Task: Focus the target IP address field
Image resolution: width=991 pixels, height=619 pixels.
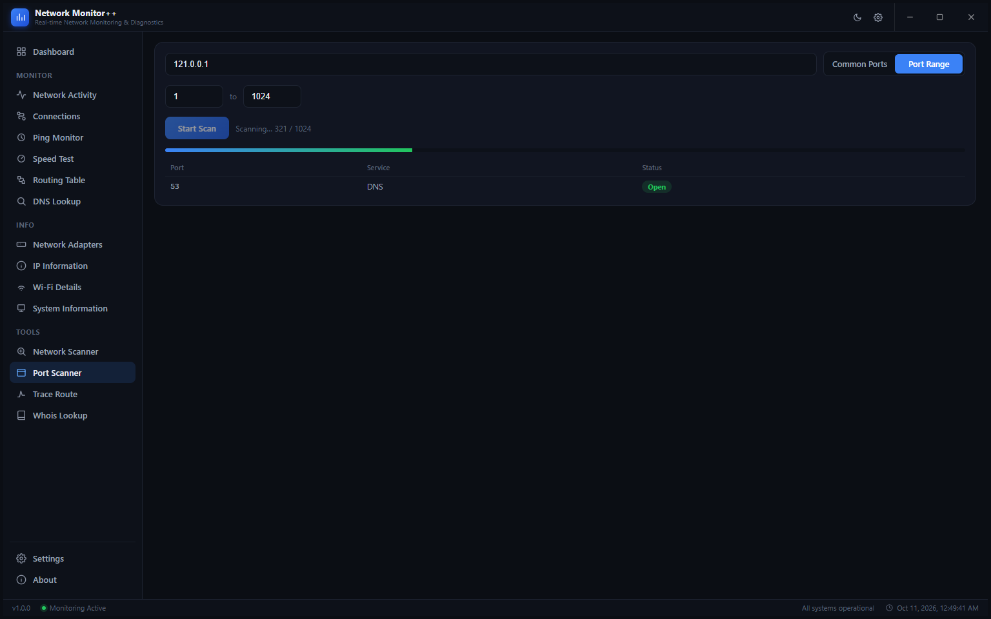Action: 491,64
